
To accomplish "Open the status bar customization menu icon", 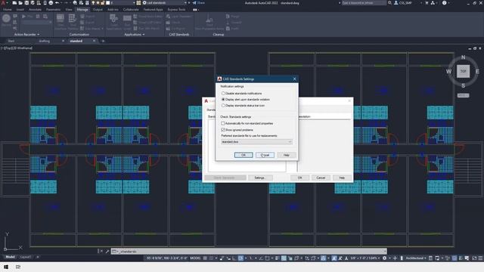I will point(480,258).
